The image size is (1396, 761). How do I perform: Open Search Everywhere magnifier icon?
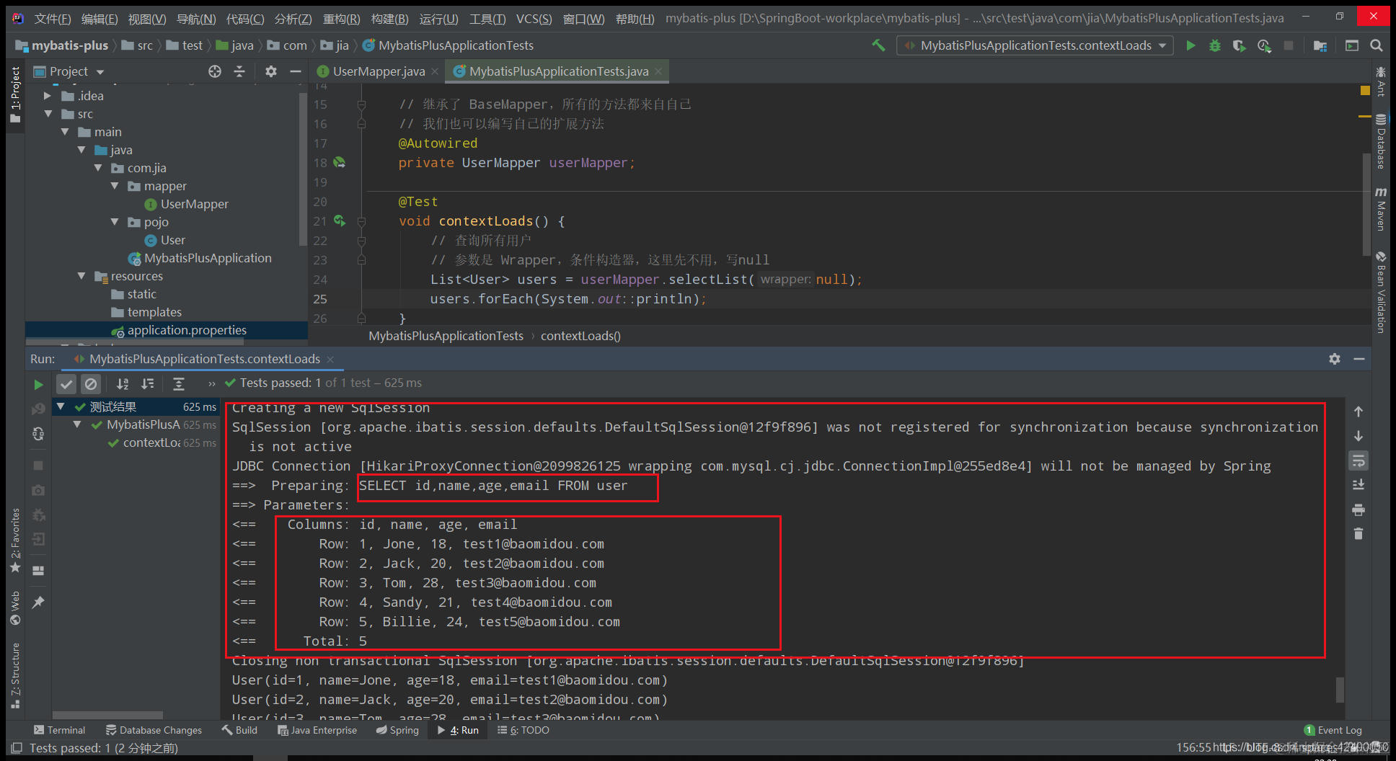click(1377, 45)
